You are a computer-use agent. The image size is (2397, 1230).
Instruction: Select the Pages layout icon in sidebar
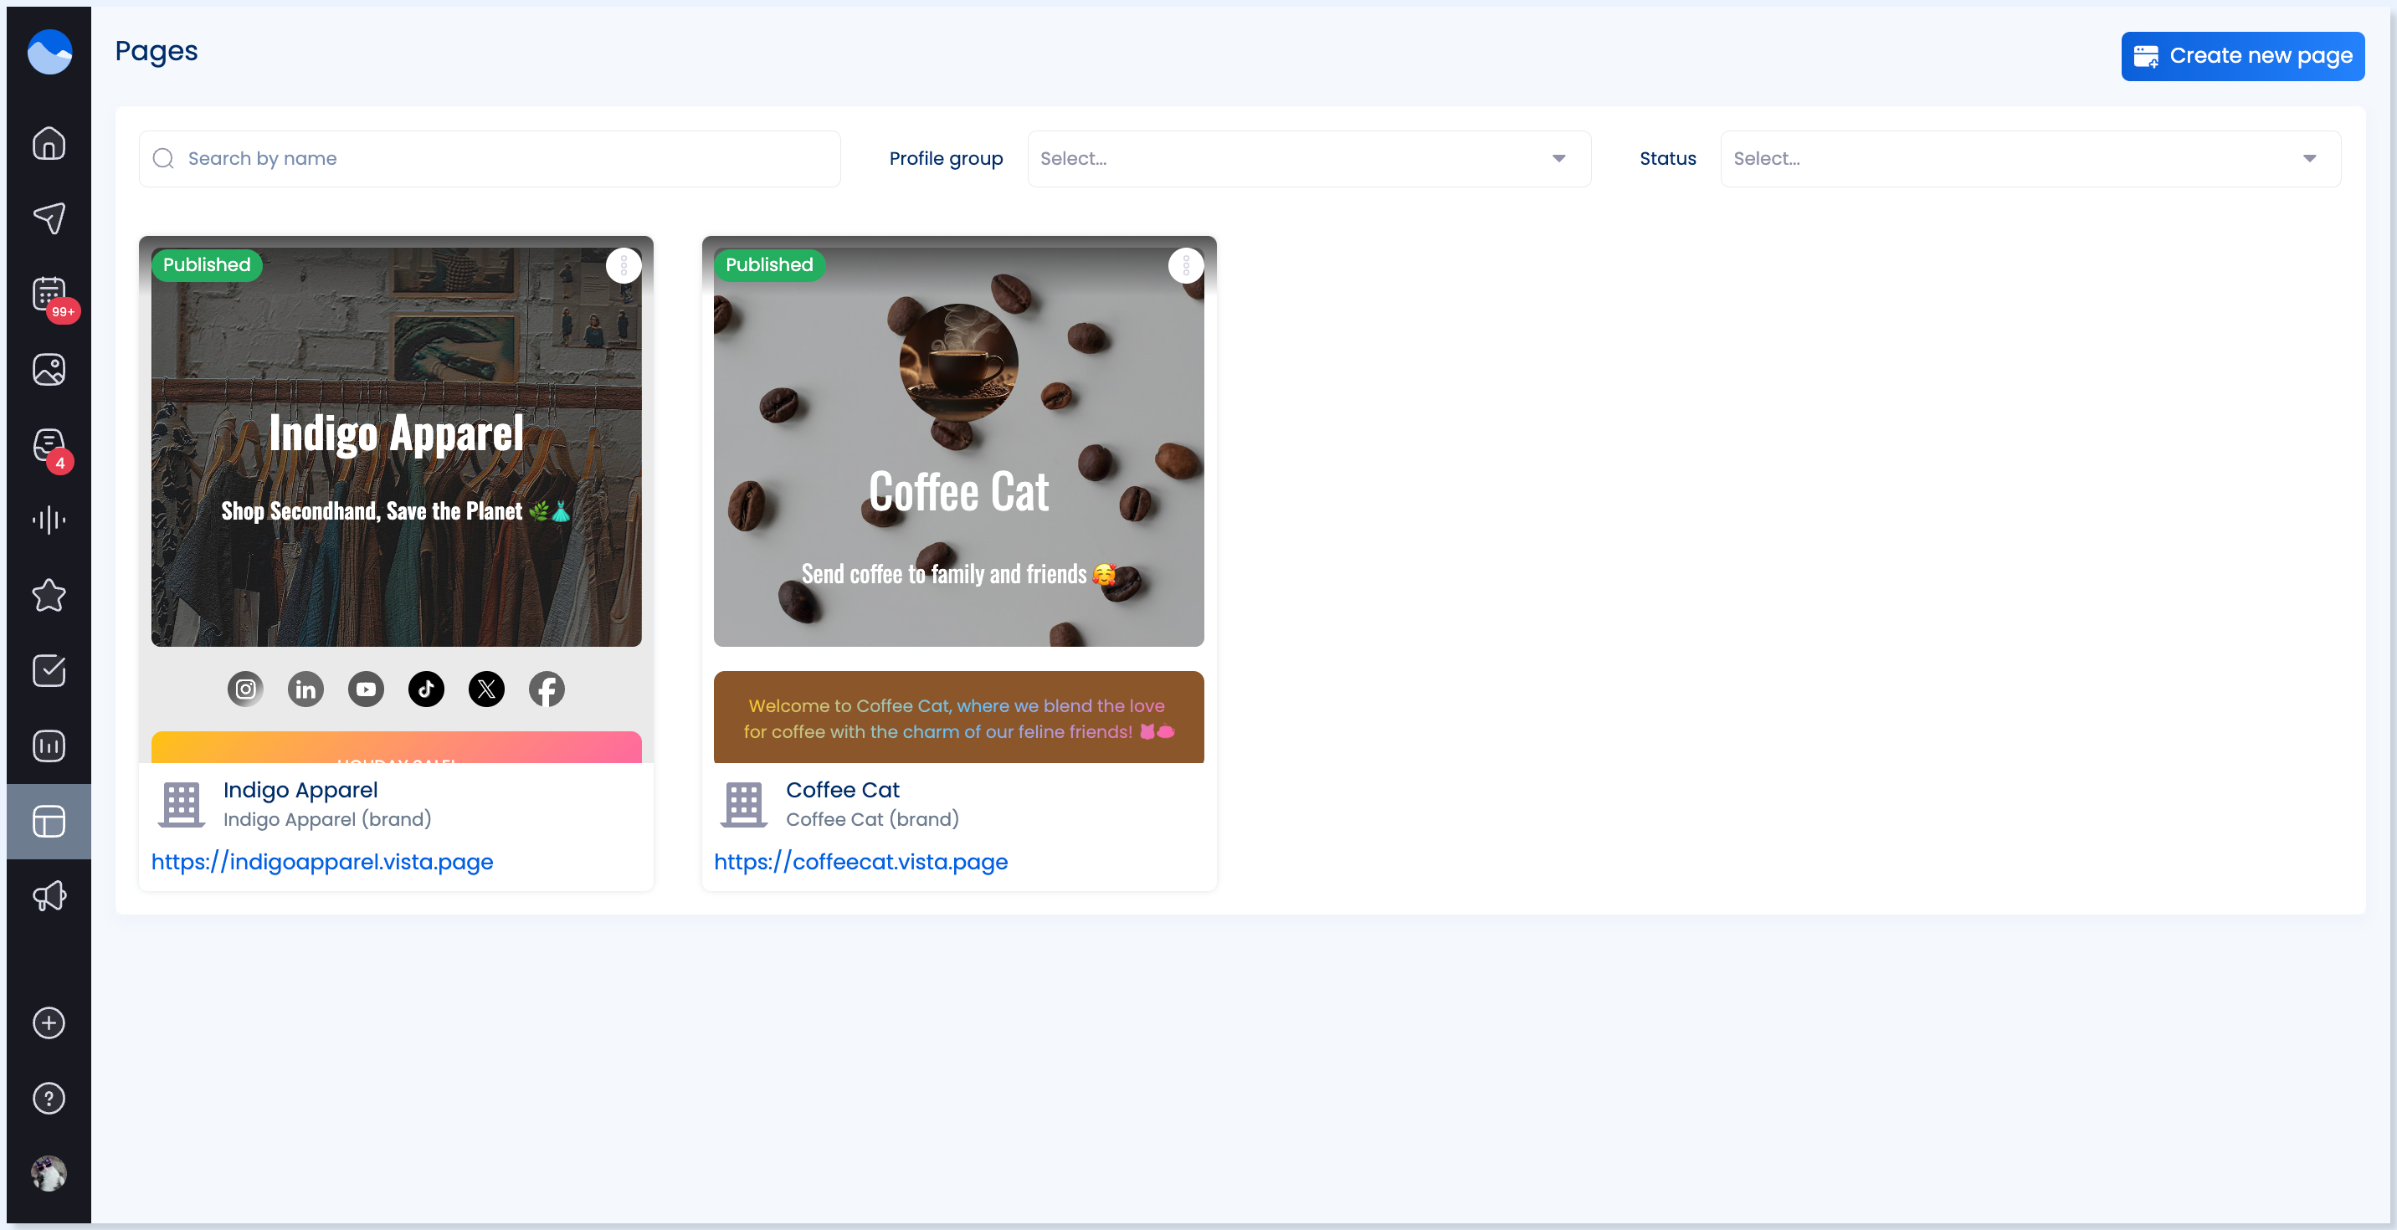[49, 821]
